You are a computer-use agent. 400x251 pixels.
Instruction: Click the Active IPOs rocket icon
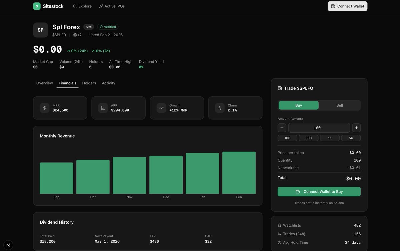[101, 6]
